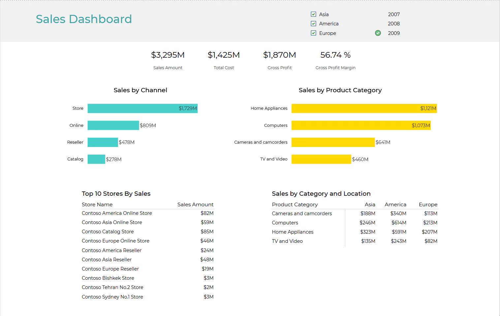Disable the America region filter

[x=313, y=23]
